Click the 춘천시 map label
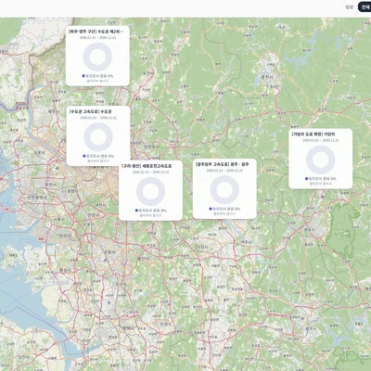 coord(268,76)
